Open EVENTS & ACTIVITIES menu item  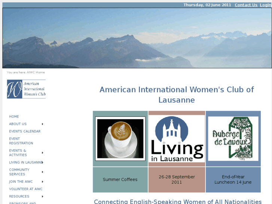[18, 153]
